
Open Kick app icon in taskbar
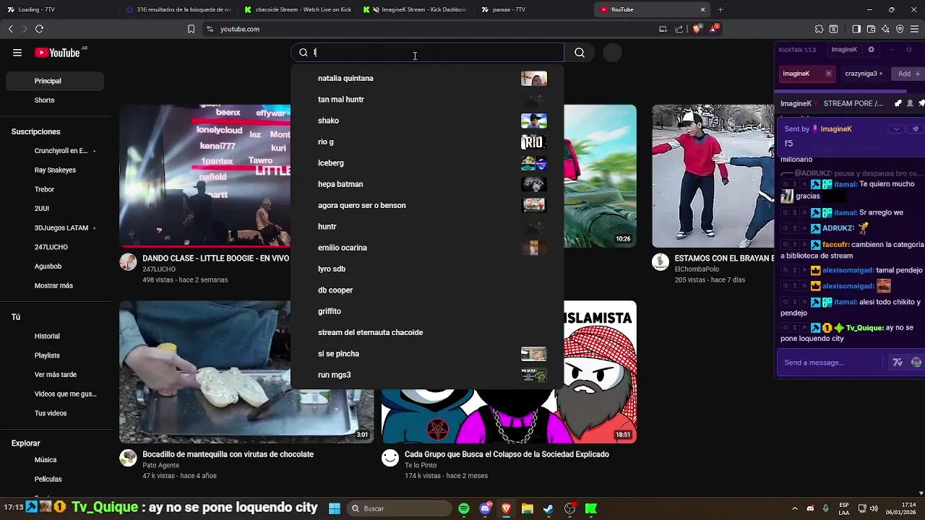click(x=591, y=508)
